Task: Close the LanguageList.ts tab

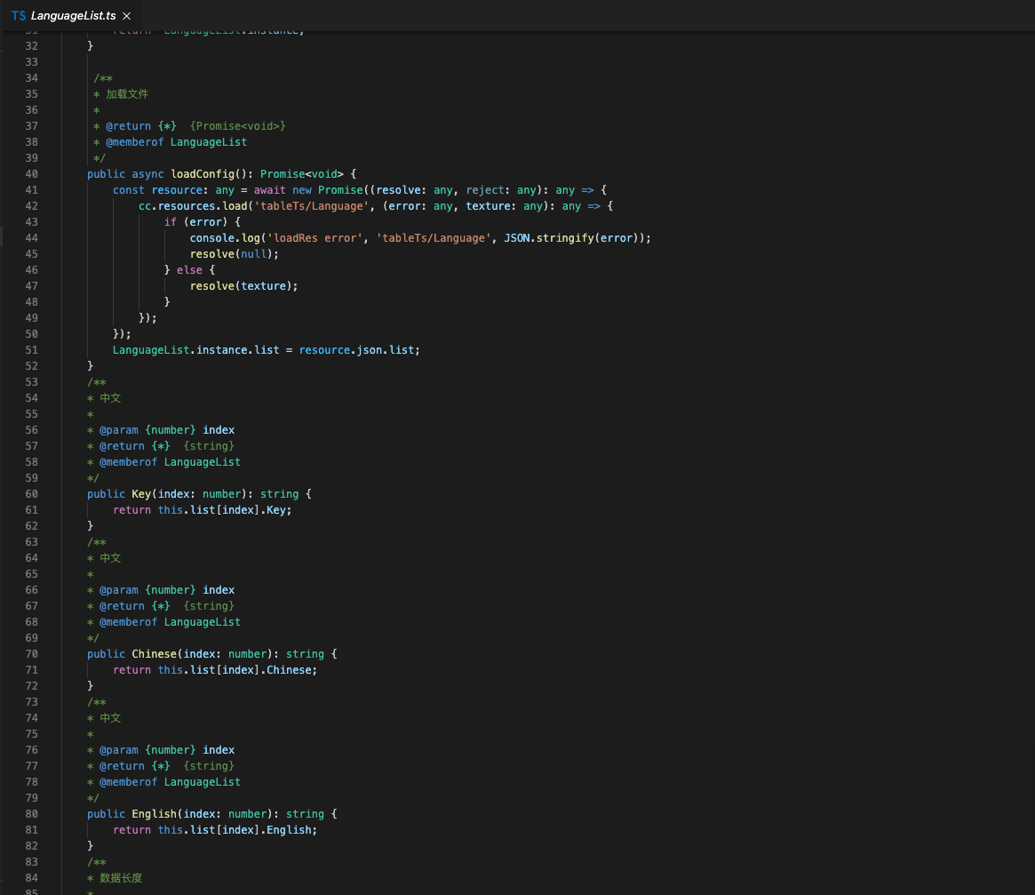Action: click(125, 15)
